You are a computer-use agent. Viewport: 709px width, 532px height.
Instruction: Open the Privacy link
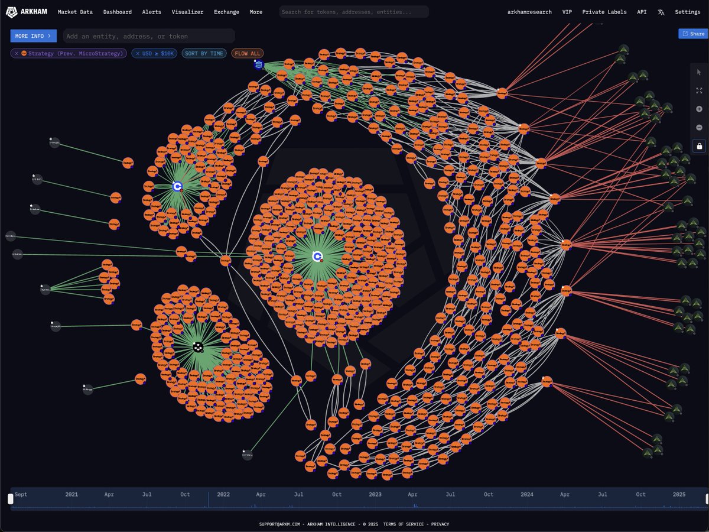click(x=440, y=524)
